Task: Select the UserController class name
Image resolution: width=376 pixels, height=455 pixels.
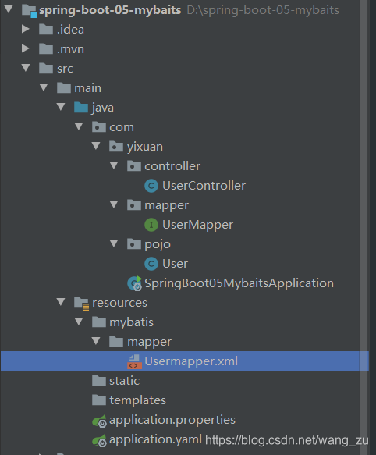Action: tap(204, 186)
